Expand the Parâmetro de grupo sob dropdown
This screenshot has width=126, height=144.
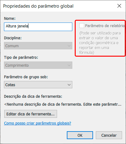(38, 85)
